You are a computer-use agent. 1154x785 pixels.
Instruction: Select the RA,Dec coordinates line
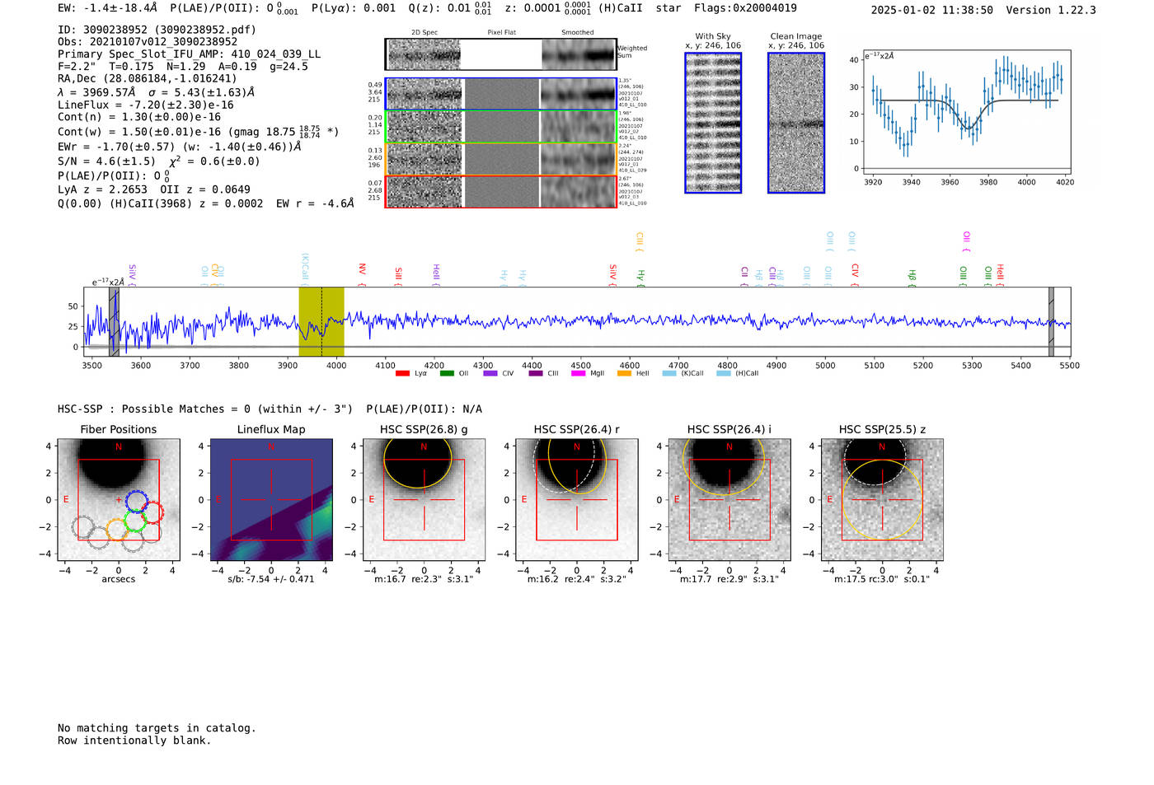(x=147, y=79)
